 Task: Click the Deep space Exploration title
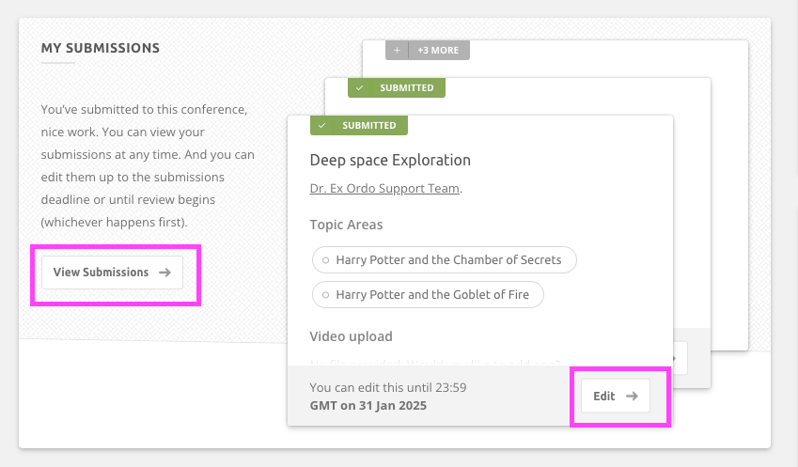click(390, 160)
